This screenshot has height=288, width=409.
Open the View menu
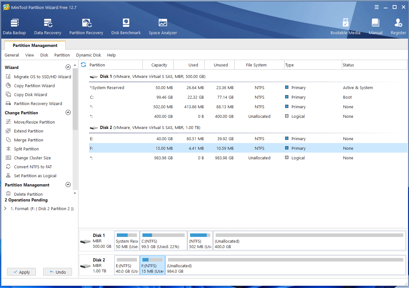[x=29, y=55]
